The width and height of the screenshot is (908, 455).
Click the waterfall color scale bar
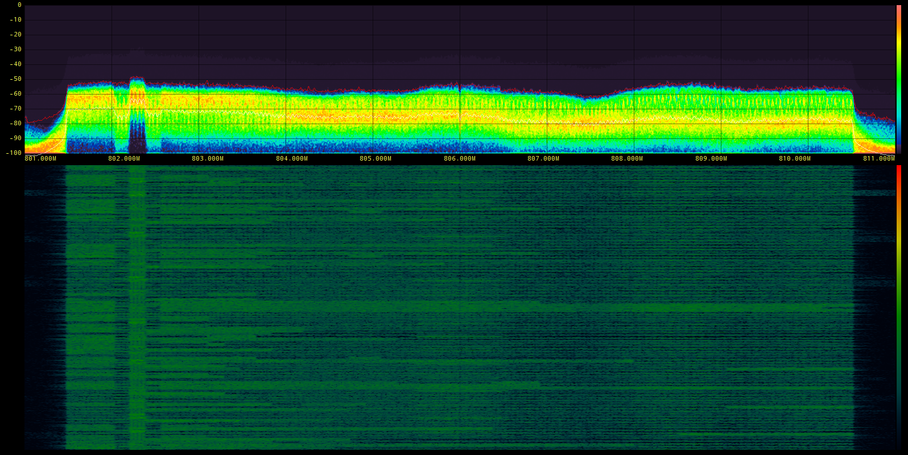[x=899, y=308]
